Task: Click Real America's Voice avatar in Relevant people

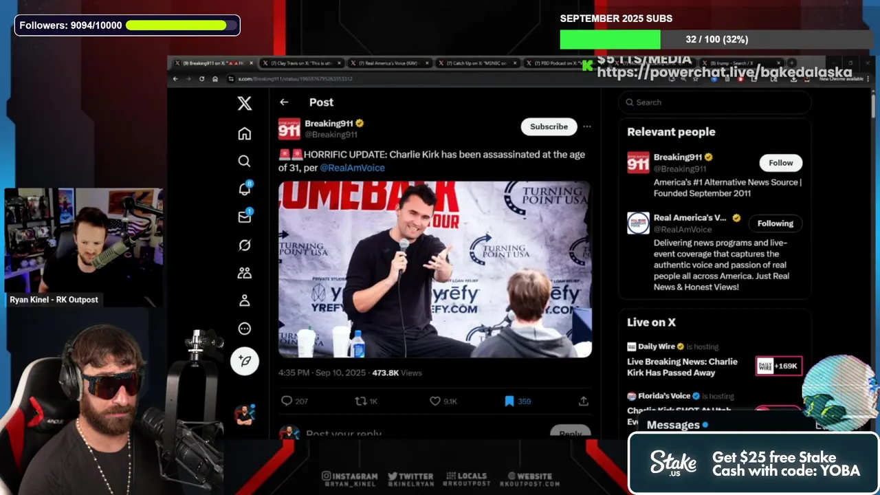Action: coord(638,223)
